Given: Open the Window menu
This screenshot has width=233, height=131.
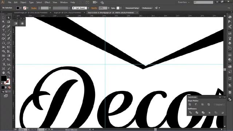Looking at the screenshot, I should 64,3.
